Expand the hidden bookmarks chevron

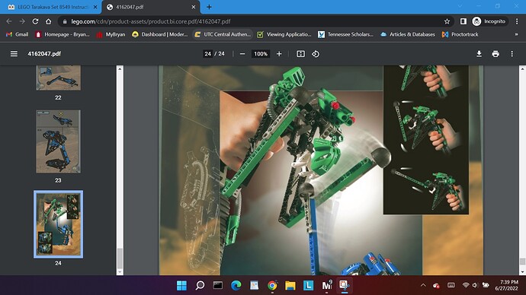pos(516,34)
